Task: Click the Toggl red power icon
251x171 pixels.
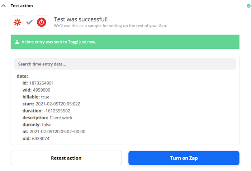Action: click(42, 22)
